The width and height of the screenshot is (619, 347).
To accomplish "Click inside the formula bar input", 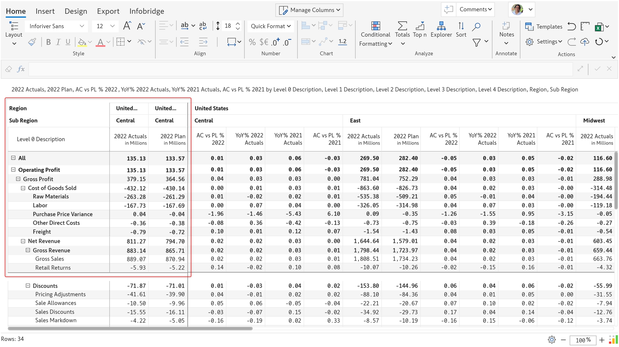I will (x=300, y=69).
